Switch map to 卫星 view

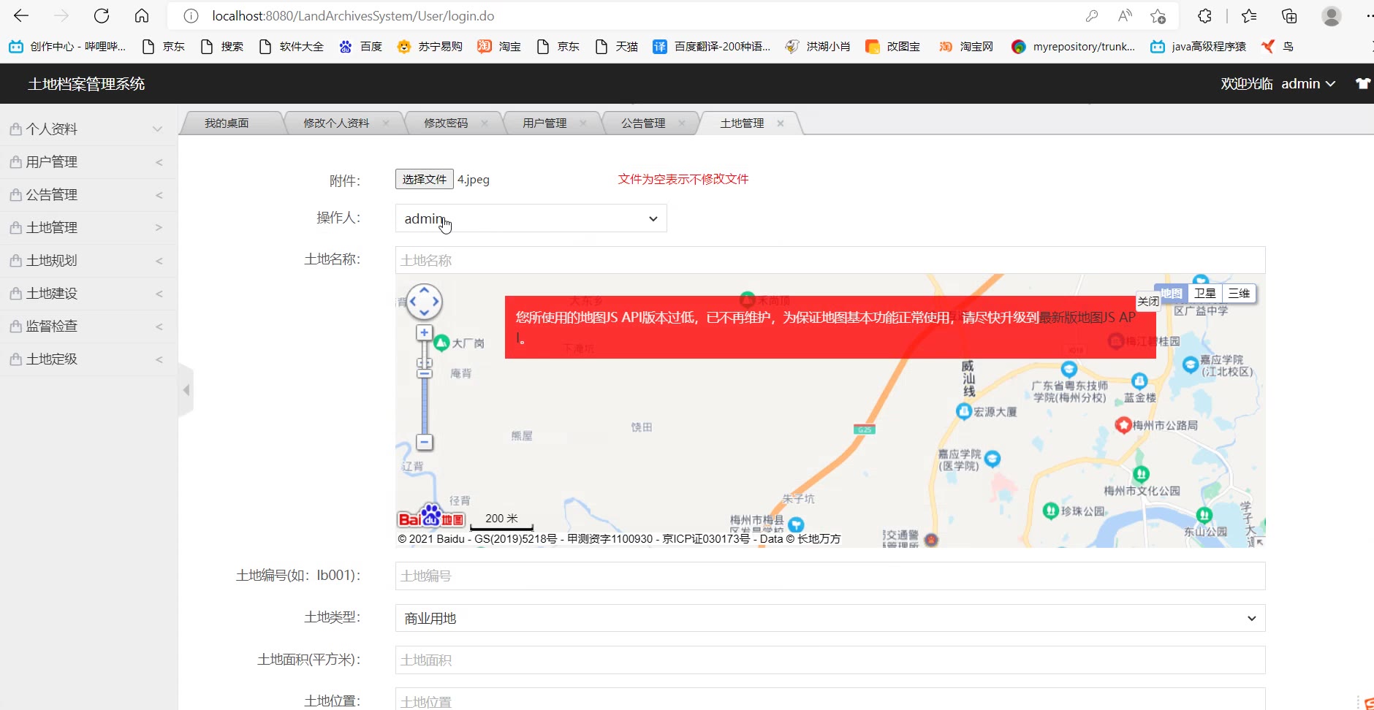[1204, 293]
